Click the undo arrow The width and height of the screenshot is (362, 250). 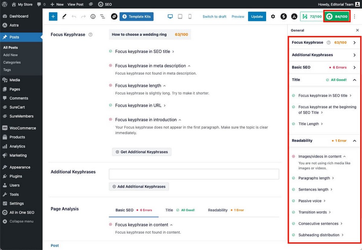[73, 16]
